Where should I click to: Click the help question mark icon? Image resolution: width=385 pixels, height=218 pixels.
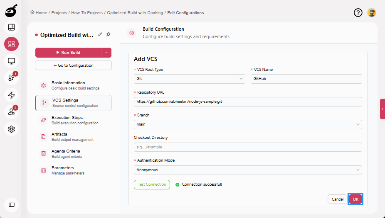(x=358, y=13)
